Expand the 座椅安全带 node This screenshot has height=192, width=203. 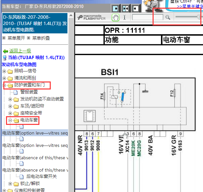pos(10,114)
